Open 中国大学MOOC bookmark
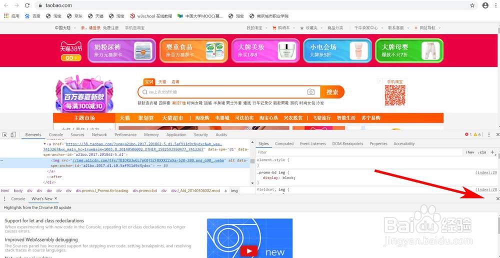Viewport: 500px width, 258px height. pyautogui.click(x=200, y=16)
